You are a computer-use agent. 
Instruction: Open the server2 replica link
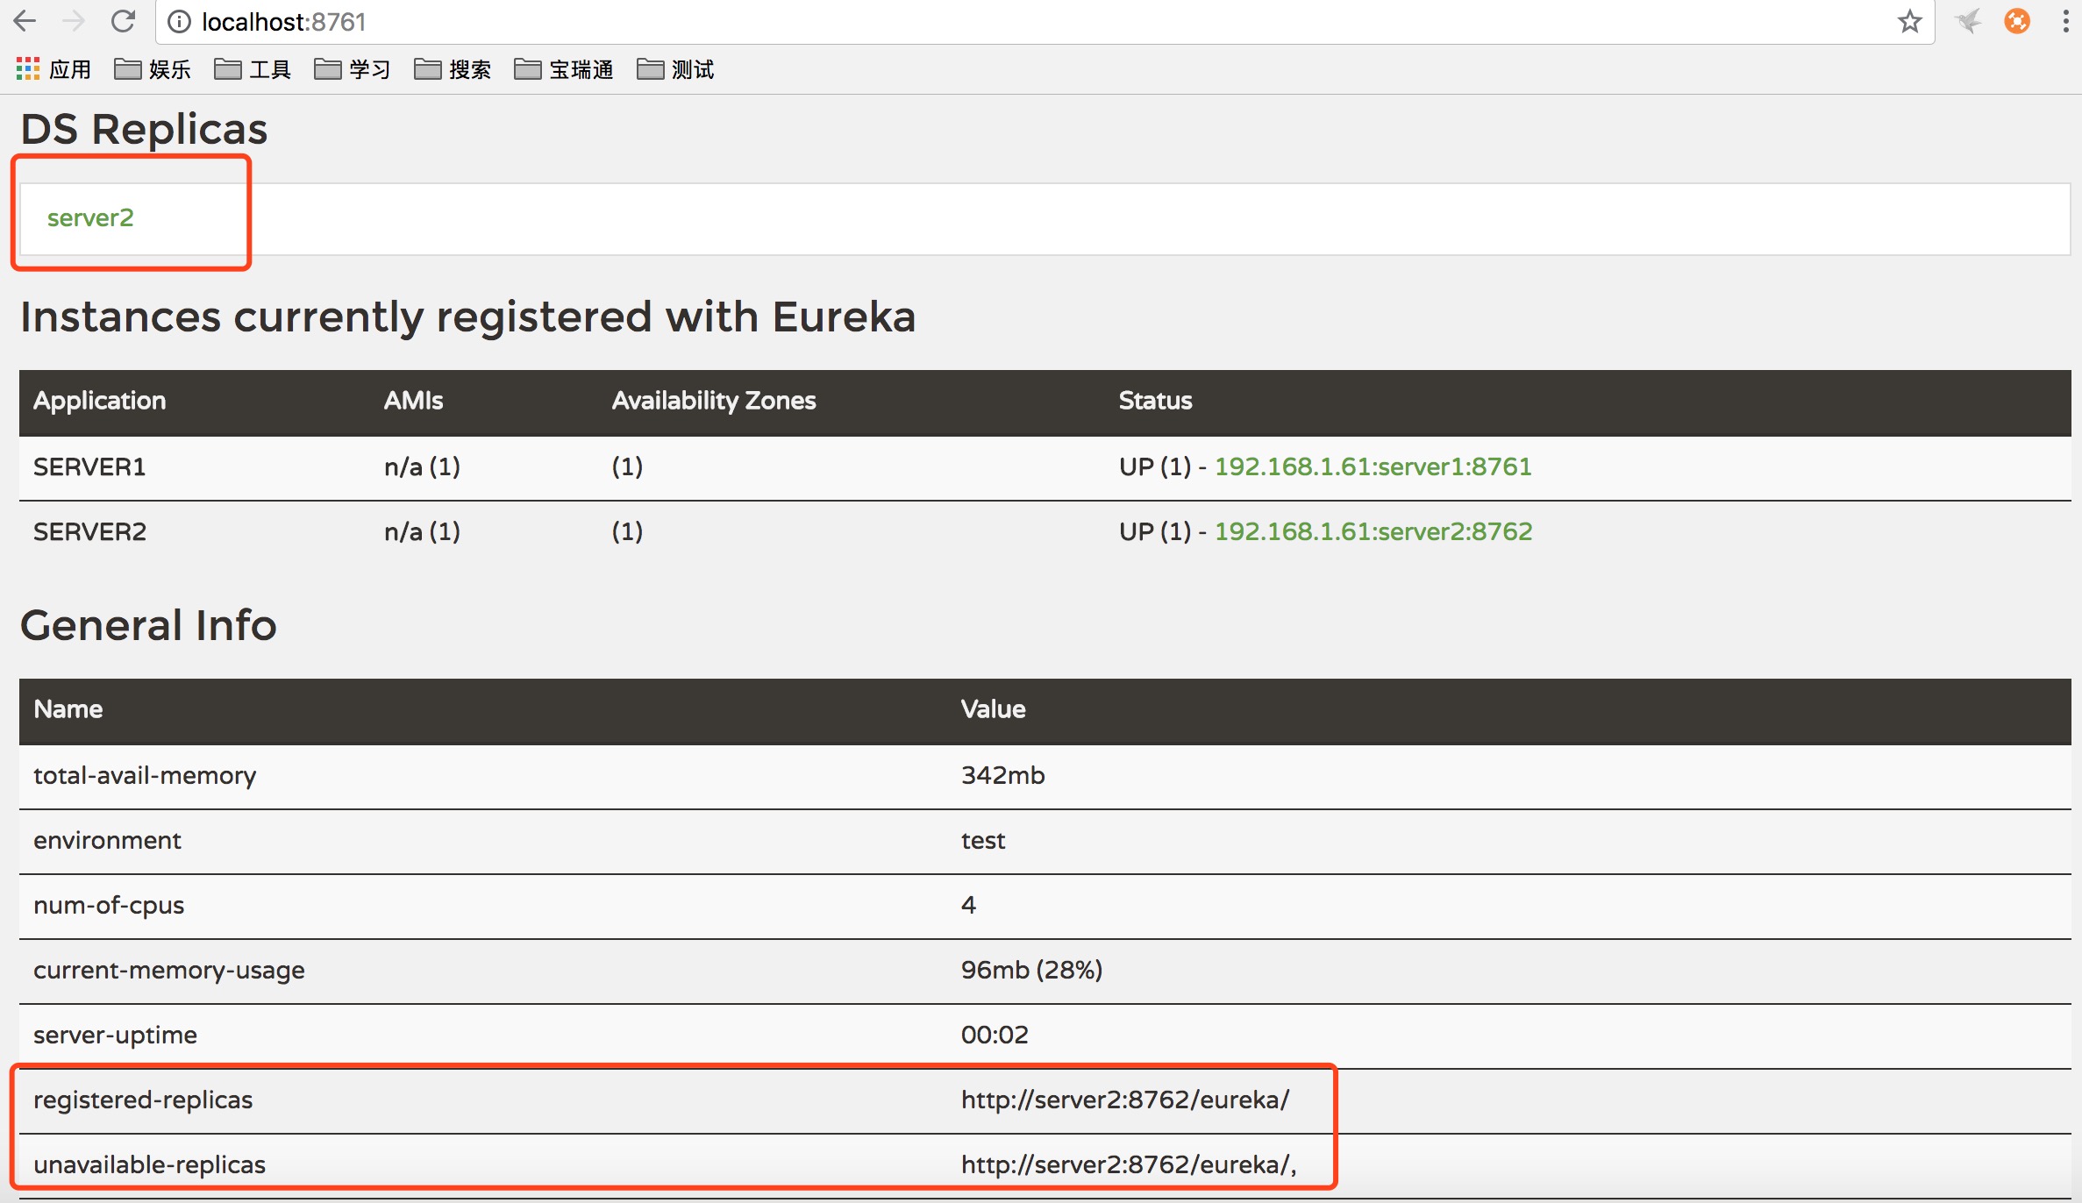coord(91,217)
